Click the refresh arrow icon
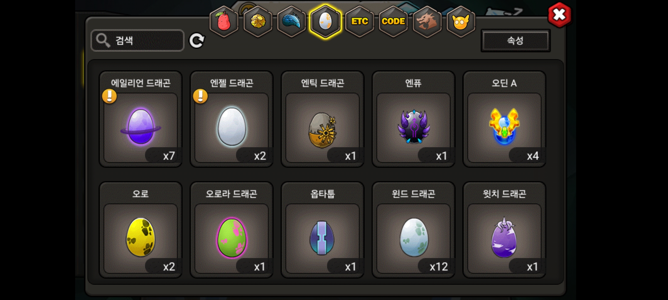668x300 pixels. point(197,41)
